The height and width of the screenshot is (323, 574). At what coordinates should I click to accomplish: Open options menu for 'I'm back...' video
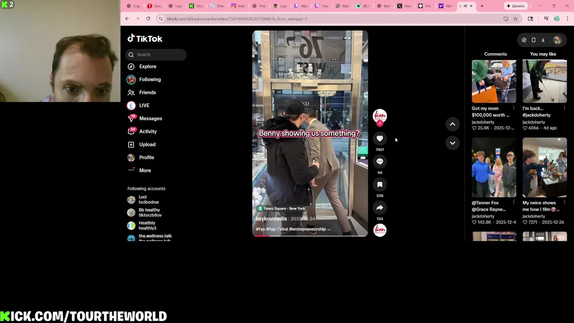click(564, 108)
